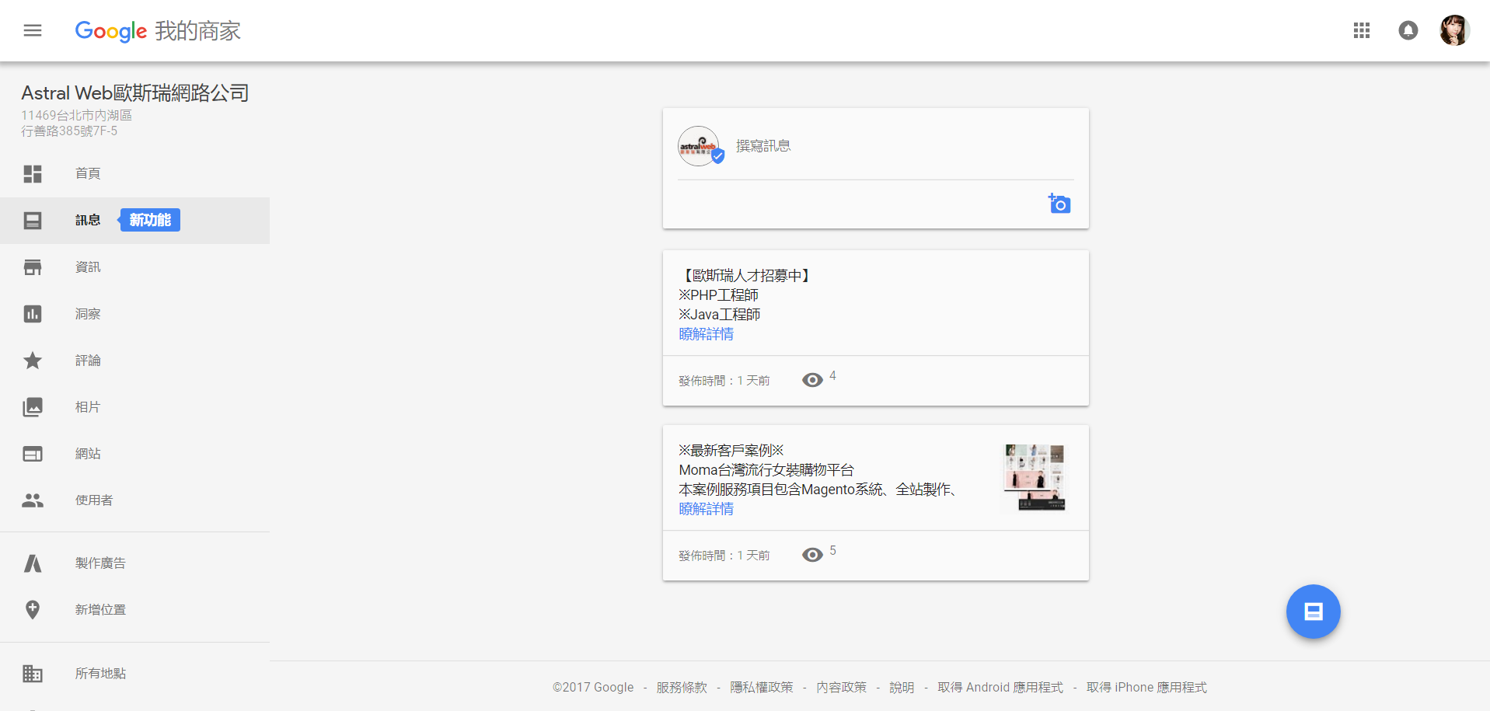Open the 評論 menu item
Image resolution: width=1490 pixels, height=711 pixels.
point(134,361)
